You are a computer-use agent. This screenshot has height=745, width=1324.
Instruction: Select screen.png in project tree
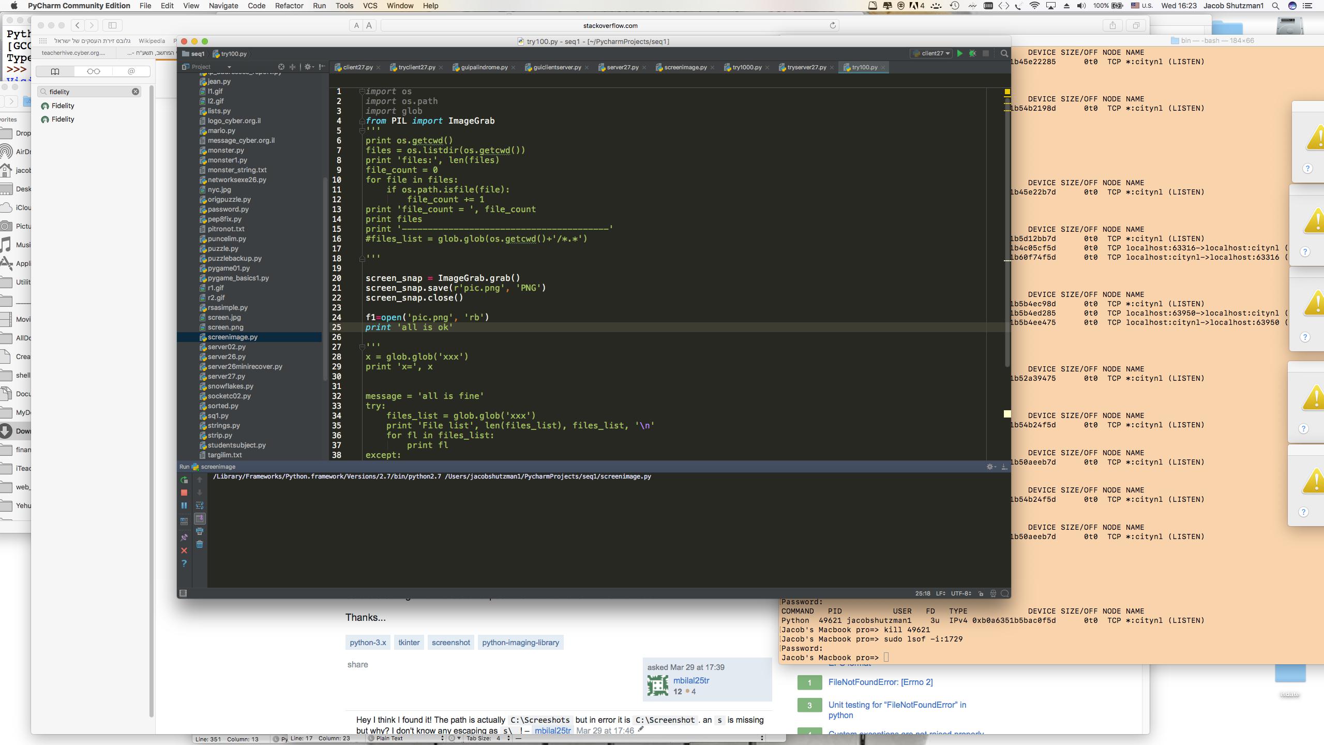click(225, 327)
